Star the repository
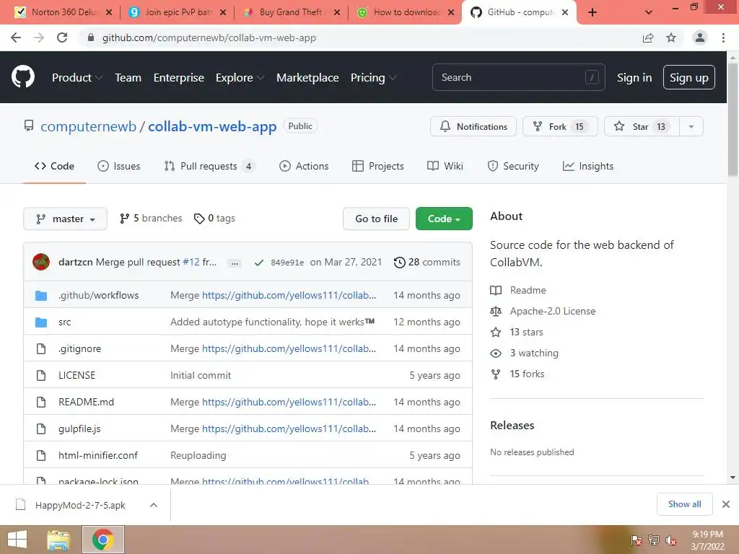The image size is (739, 554). (642, 126)
